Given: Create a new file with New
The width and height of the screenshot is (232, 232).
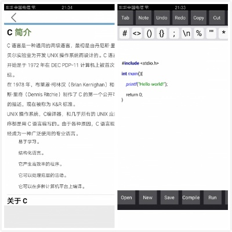Looking at the screenshot, I should pyautogui.click(x=148, y=198).
